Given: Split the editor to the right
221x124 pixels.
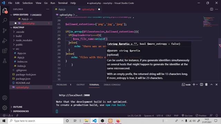Looking at the screenshot, I should point(212,9).
